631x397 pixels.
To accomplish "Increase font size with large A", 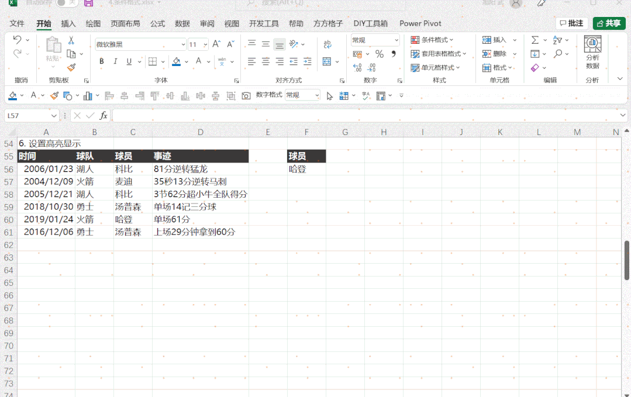I will tap(216, 44).
